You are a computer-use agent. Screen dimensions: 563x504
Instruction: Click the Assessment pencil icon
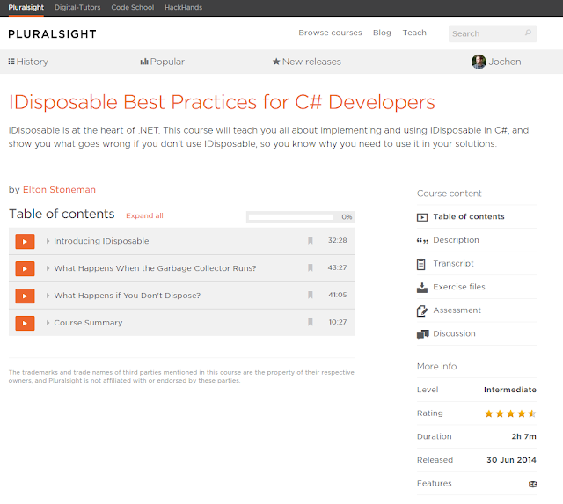[x=422, y=310]
